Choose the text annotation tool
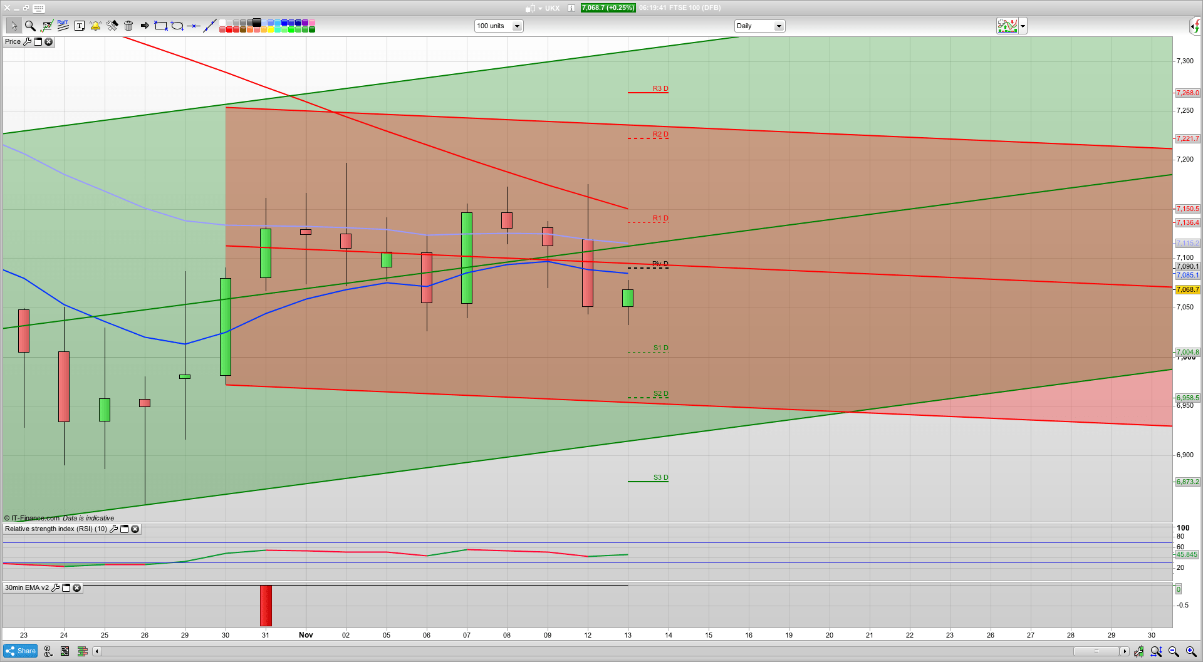Screen dimensions: 1203x662 (80, 26)
